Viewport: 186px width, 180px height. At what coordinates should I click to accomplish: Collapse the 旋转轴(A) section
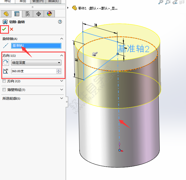click(62, 39)
